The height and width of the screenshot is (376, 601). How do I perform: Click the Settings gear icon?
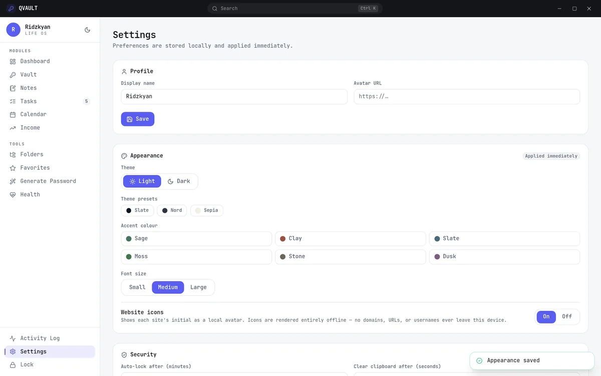click(13, 351)
